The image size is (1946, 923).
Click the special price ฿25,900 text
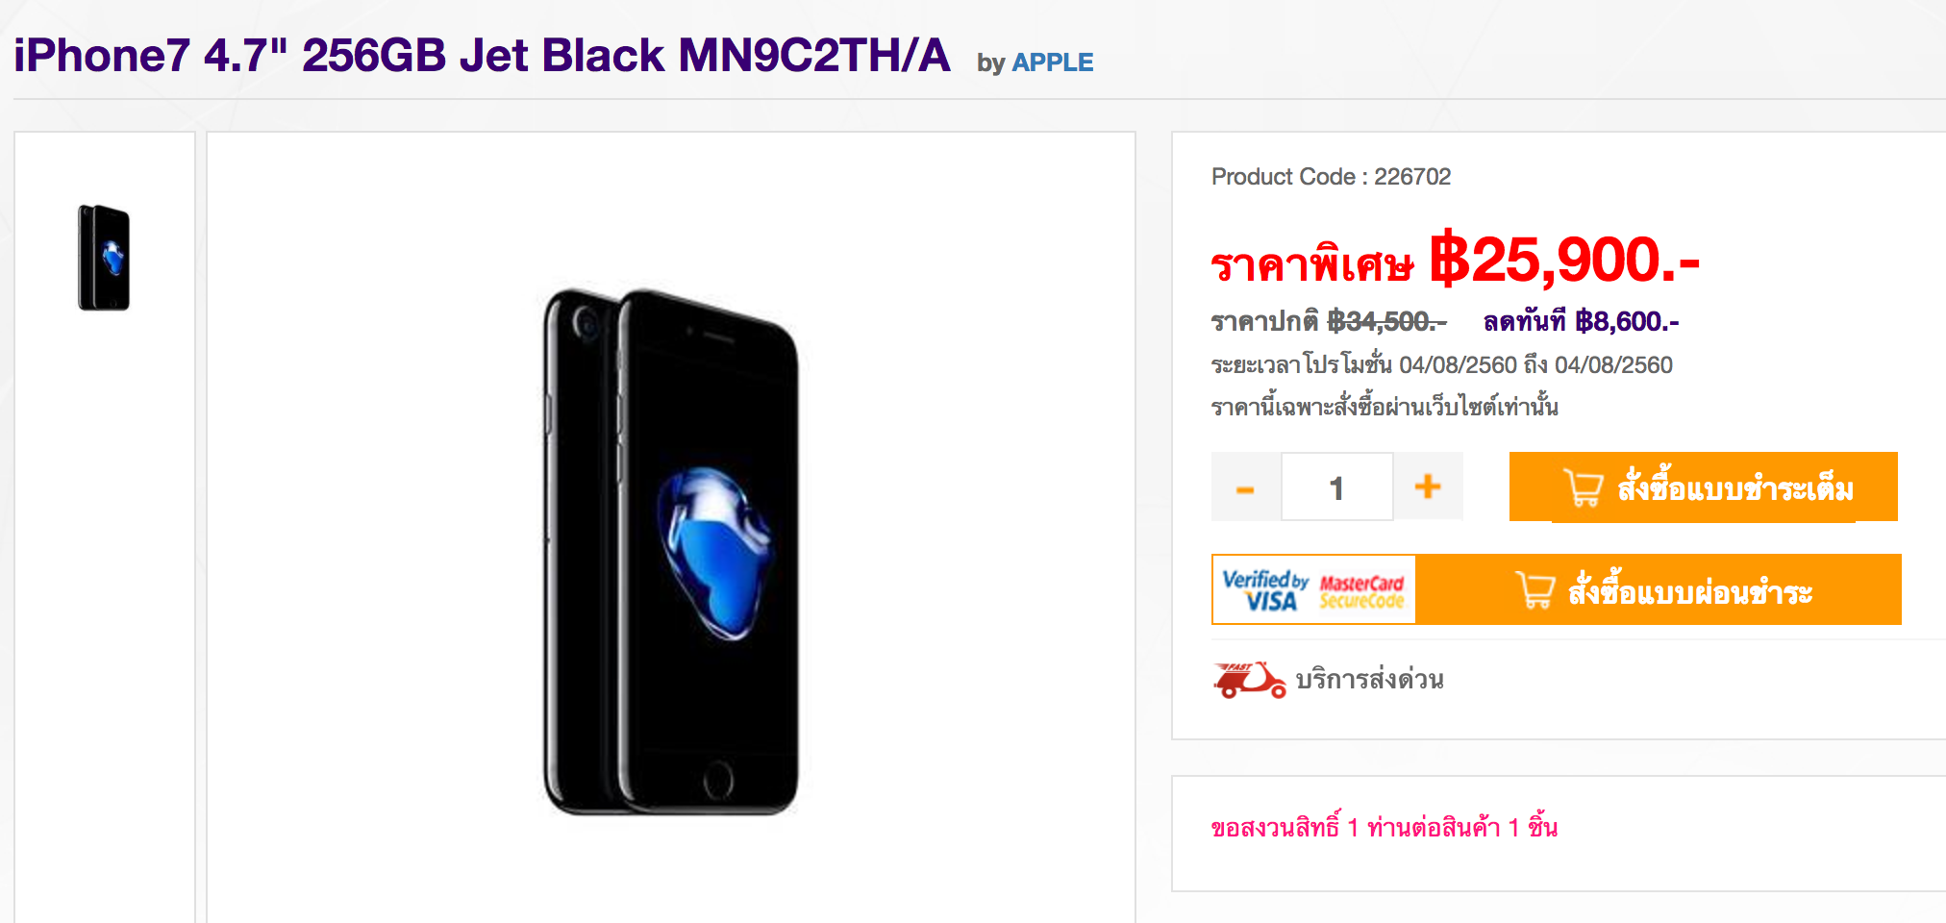coord(1564,260)
